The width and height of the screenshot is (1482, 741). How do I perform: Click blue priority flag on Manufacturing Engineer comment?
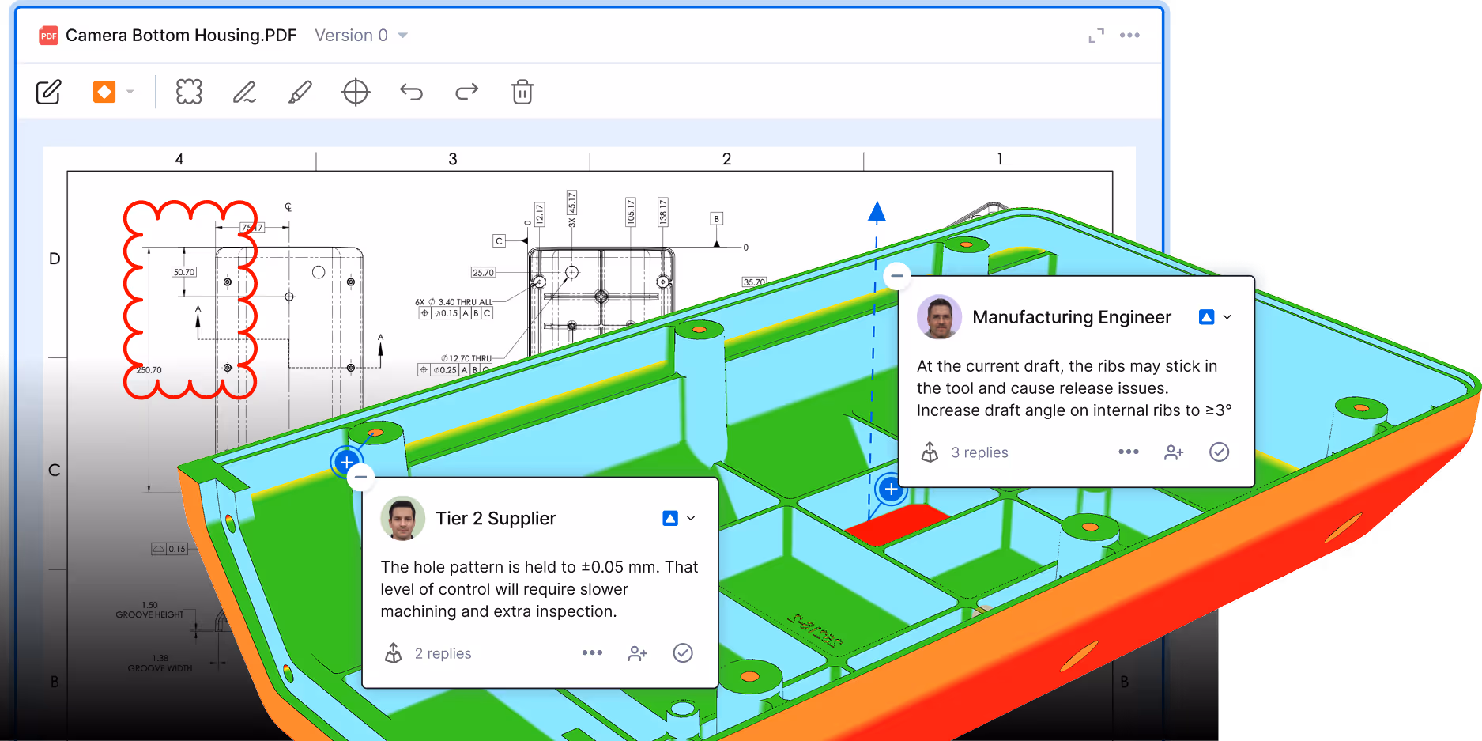click(x=1206, y=317)
